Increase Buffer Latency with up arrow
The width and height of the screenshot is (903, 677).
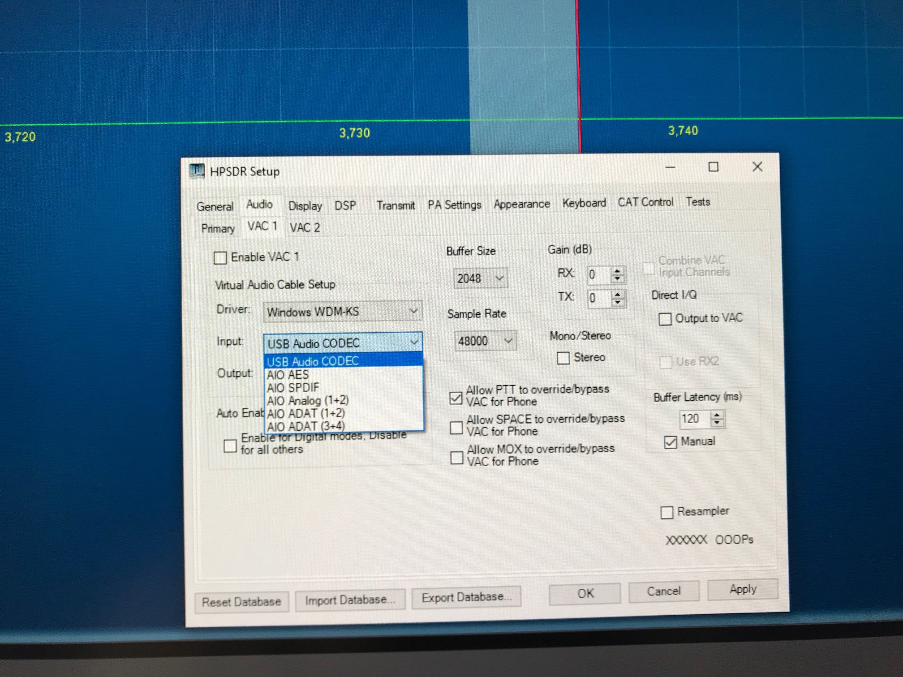[717, 415]
